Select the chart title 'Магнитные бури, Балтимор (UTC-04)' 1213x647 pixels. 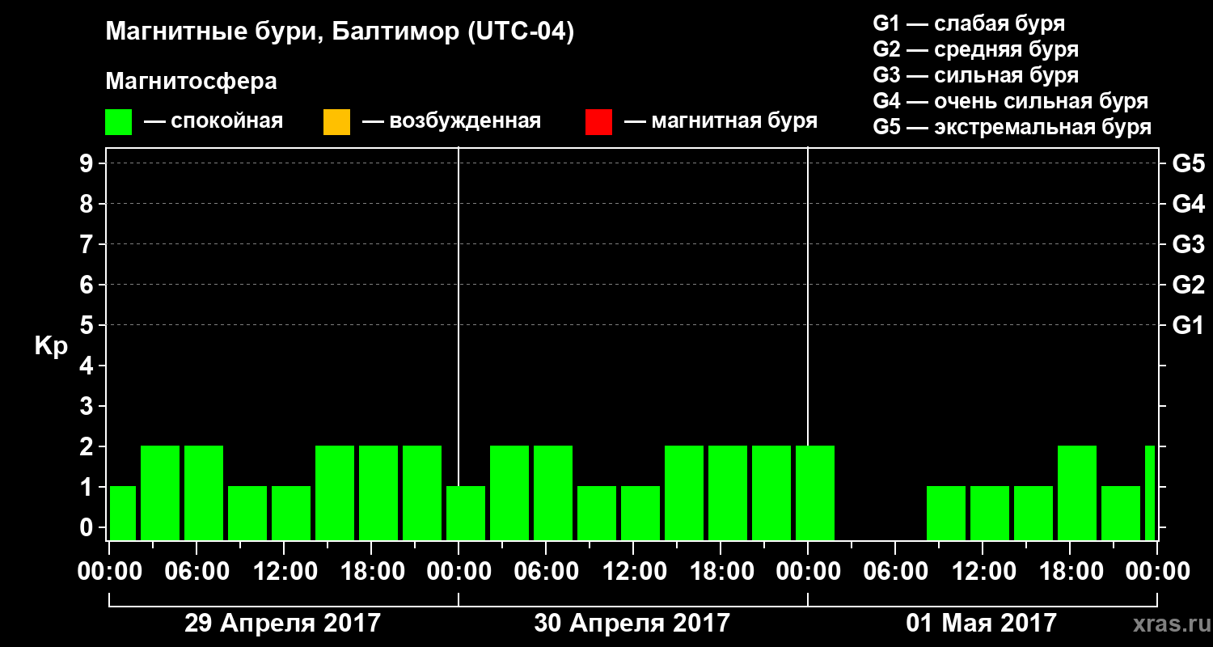click(x=340, y=33)
